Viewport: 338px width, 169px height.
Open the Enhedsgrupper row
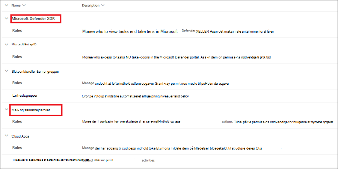tap(25, 96)
